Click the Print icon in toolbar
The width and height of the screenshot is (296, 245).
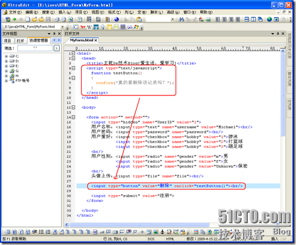[x=57, y=19]
